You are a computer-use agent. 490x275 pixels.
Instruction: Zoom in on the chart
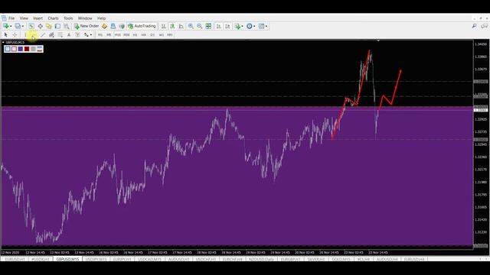[191, 26]
